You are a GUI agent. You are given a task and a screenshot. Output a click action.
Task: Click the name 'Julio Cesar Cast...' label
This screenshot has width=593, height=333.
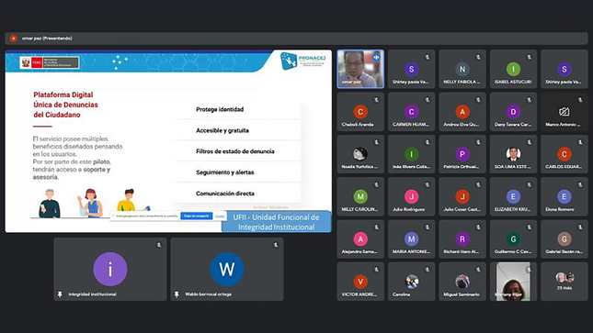462,209
